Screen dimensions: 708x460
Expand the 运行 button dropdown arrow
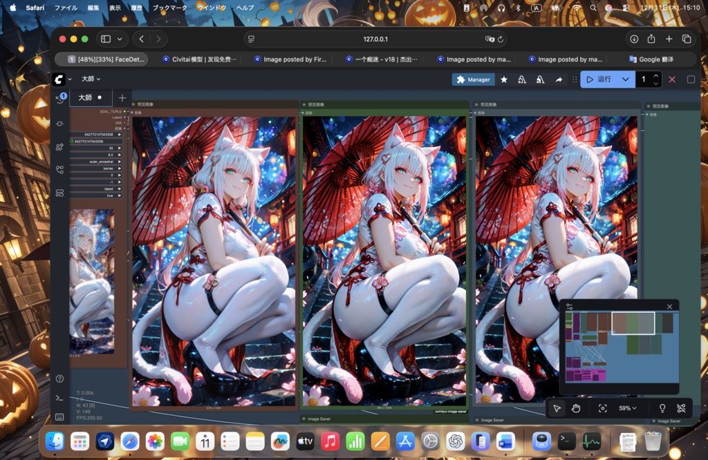coord(625,79)
